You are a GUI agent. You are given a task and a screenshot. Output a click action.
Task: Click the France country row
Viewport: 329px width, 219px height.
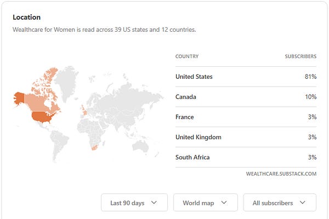point(246,117)
